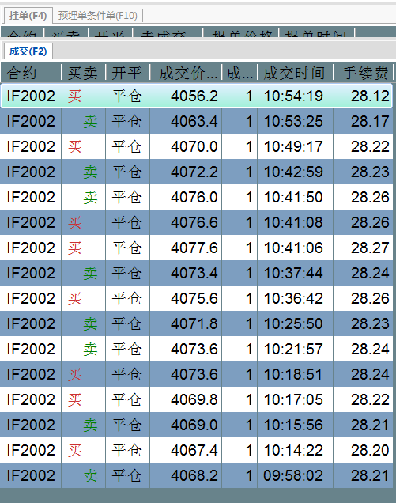Switch to the 挂单(F4) tab
This screenshot has width=396, height=503.
coord(28,15)
